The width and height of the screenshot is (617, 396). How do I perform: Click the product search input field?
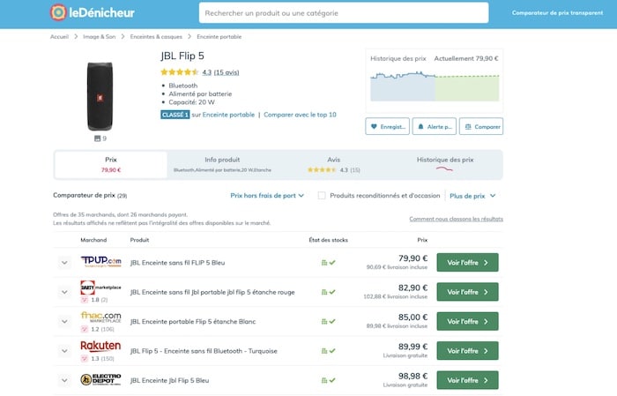click(x=344, y=12)
